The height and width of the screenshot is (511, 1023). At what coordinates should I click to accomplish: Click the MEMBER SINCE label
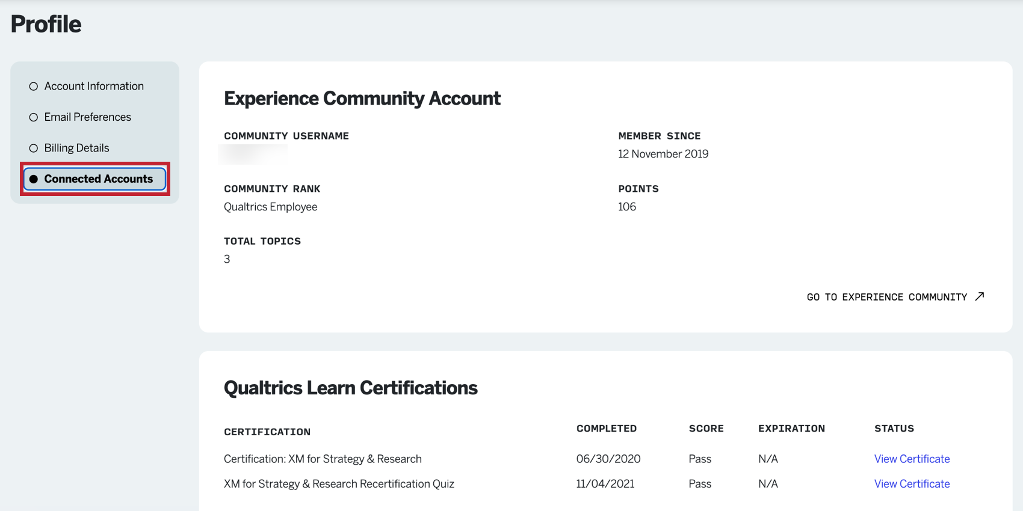660,136
